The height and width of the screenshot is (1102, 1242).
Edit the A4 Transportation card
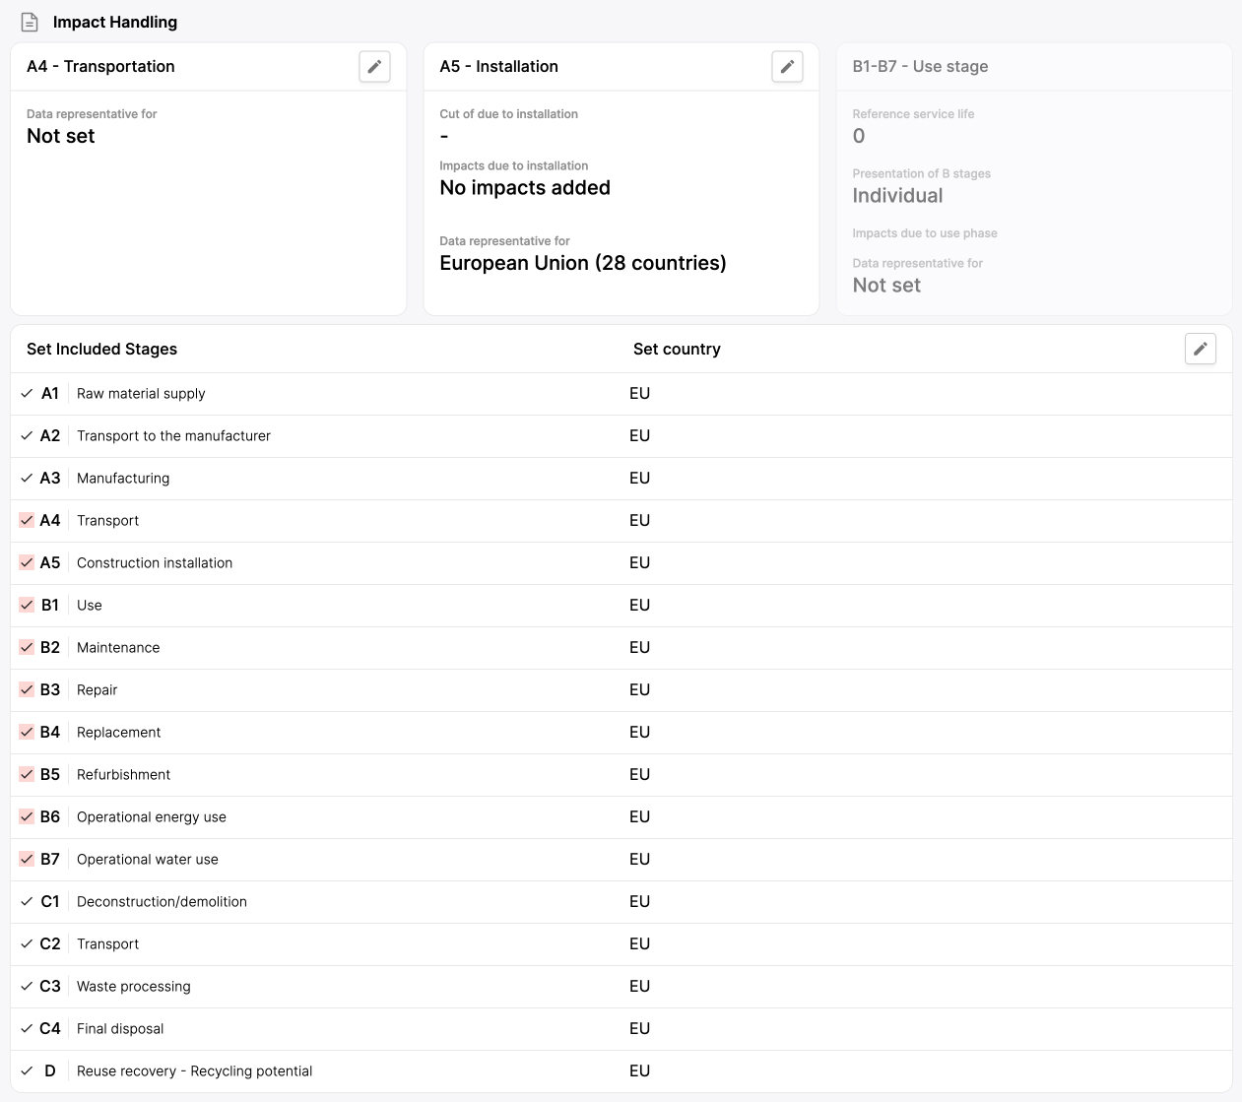point(374,67)
